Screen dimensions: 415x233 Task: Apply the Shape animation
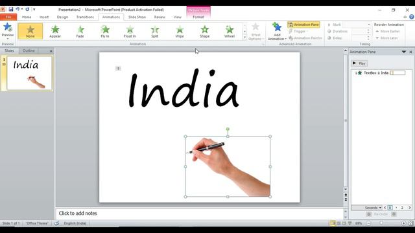(x=205, y=31)
